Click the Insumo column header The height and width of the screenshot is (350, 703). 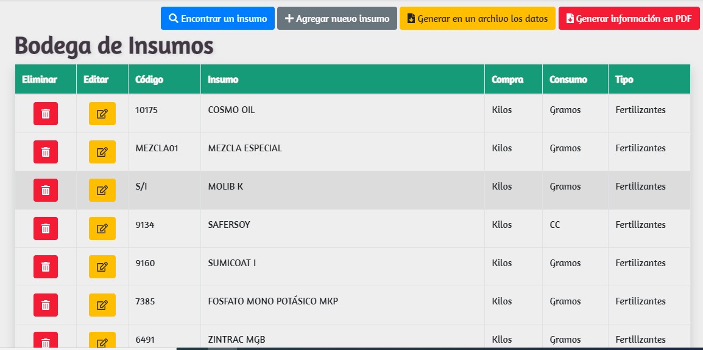click(x=223, y=80)
